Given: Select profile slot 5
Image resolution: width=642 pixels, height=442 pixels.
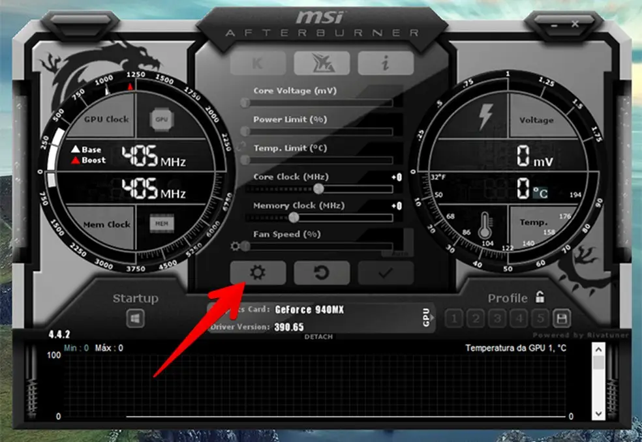Looking at the screenshot, I should coord(540,319).
